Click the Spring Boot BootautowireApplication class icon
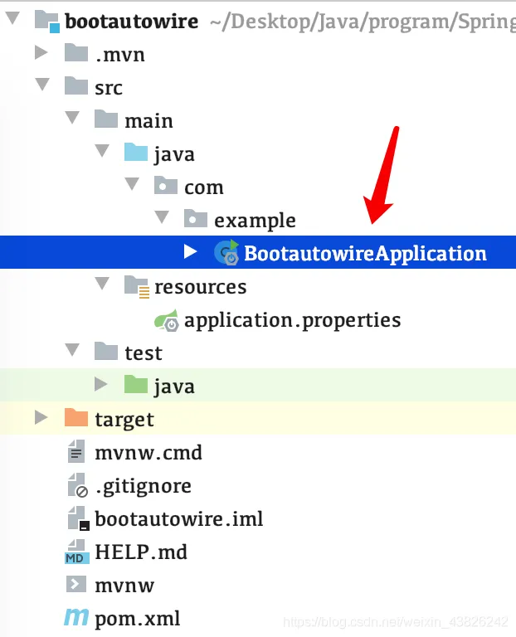The image size is (516, 637). [x=226, y=253]
